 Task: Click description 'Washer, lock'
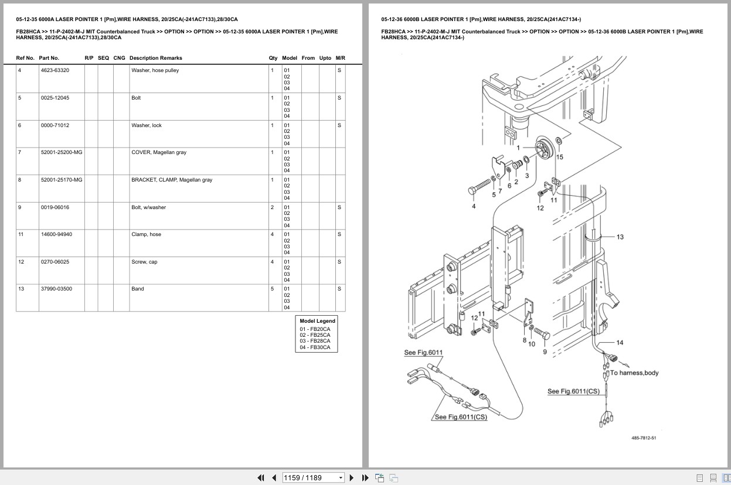(x=146, y=125)
